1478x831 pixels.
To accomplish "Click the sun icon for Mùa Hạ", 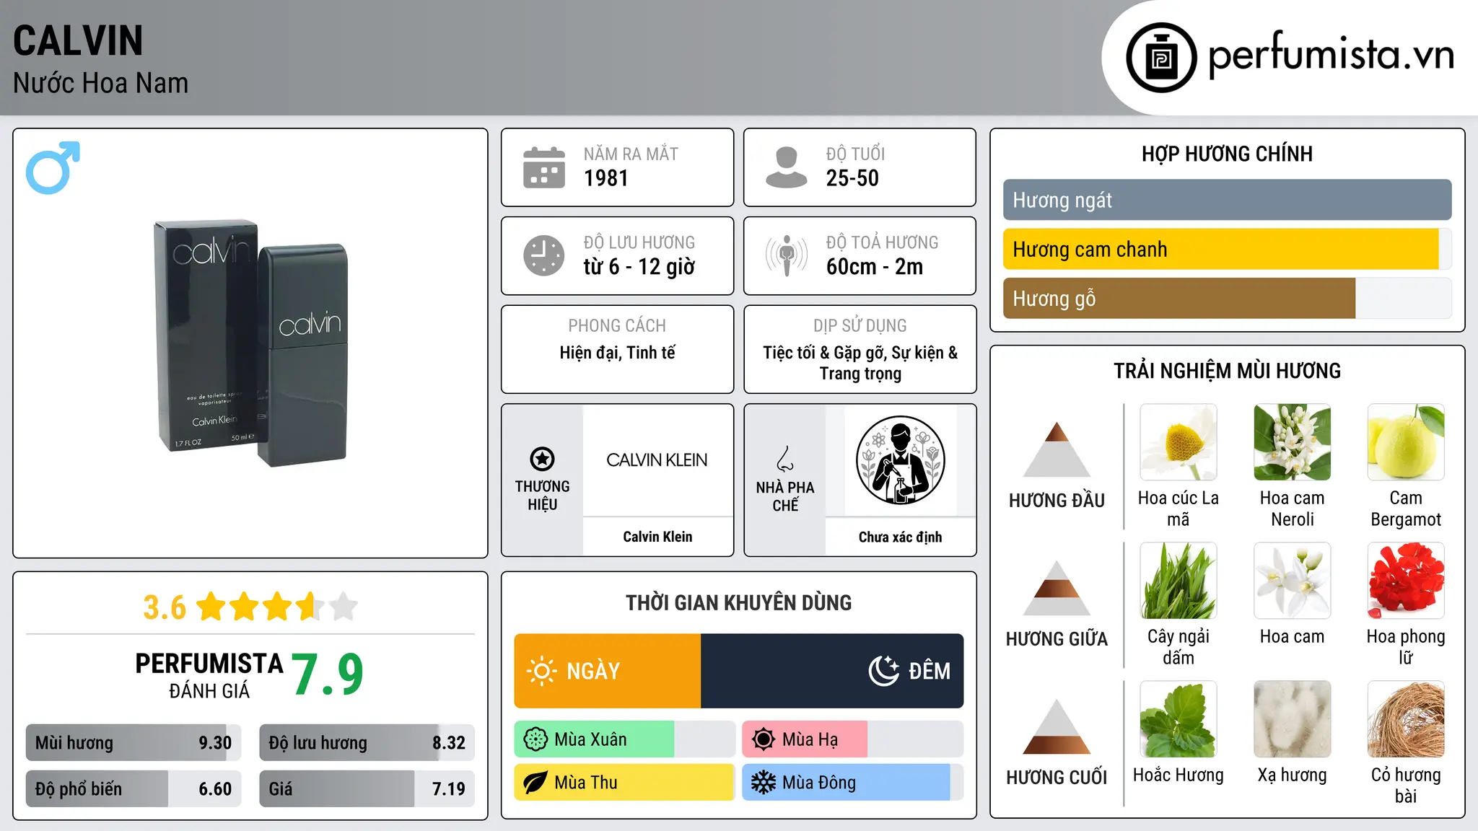I will tap(763, 739).
